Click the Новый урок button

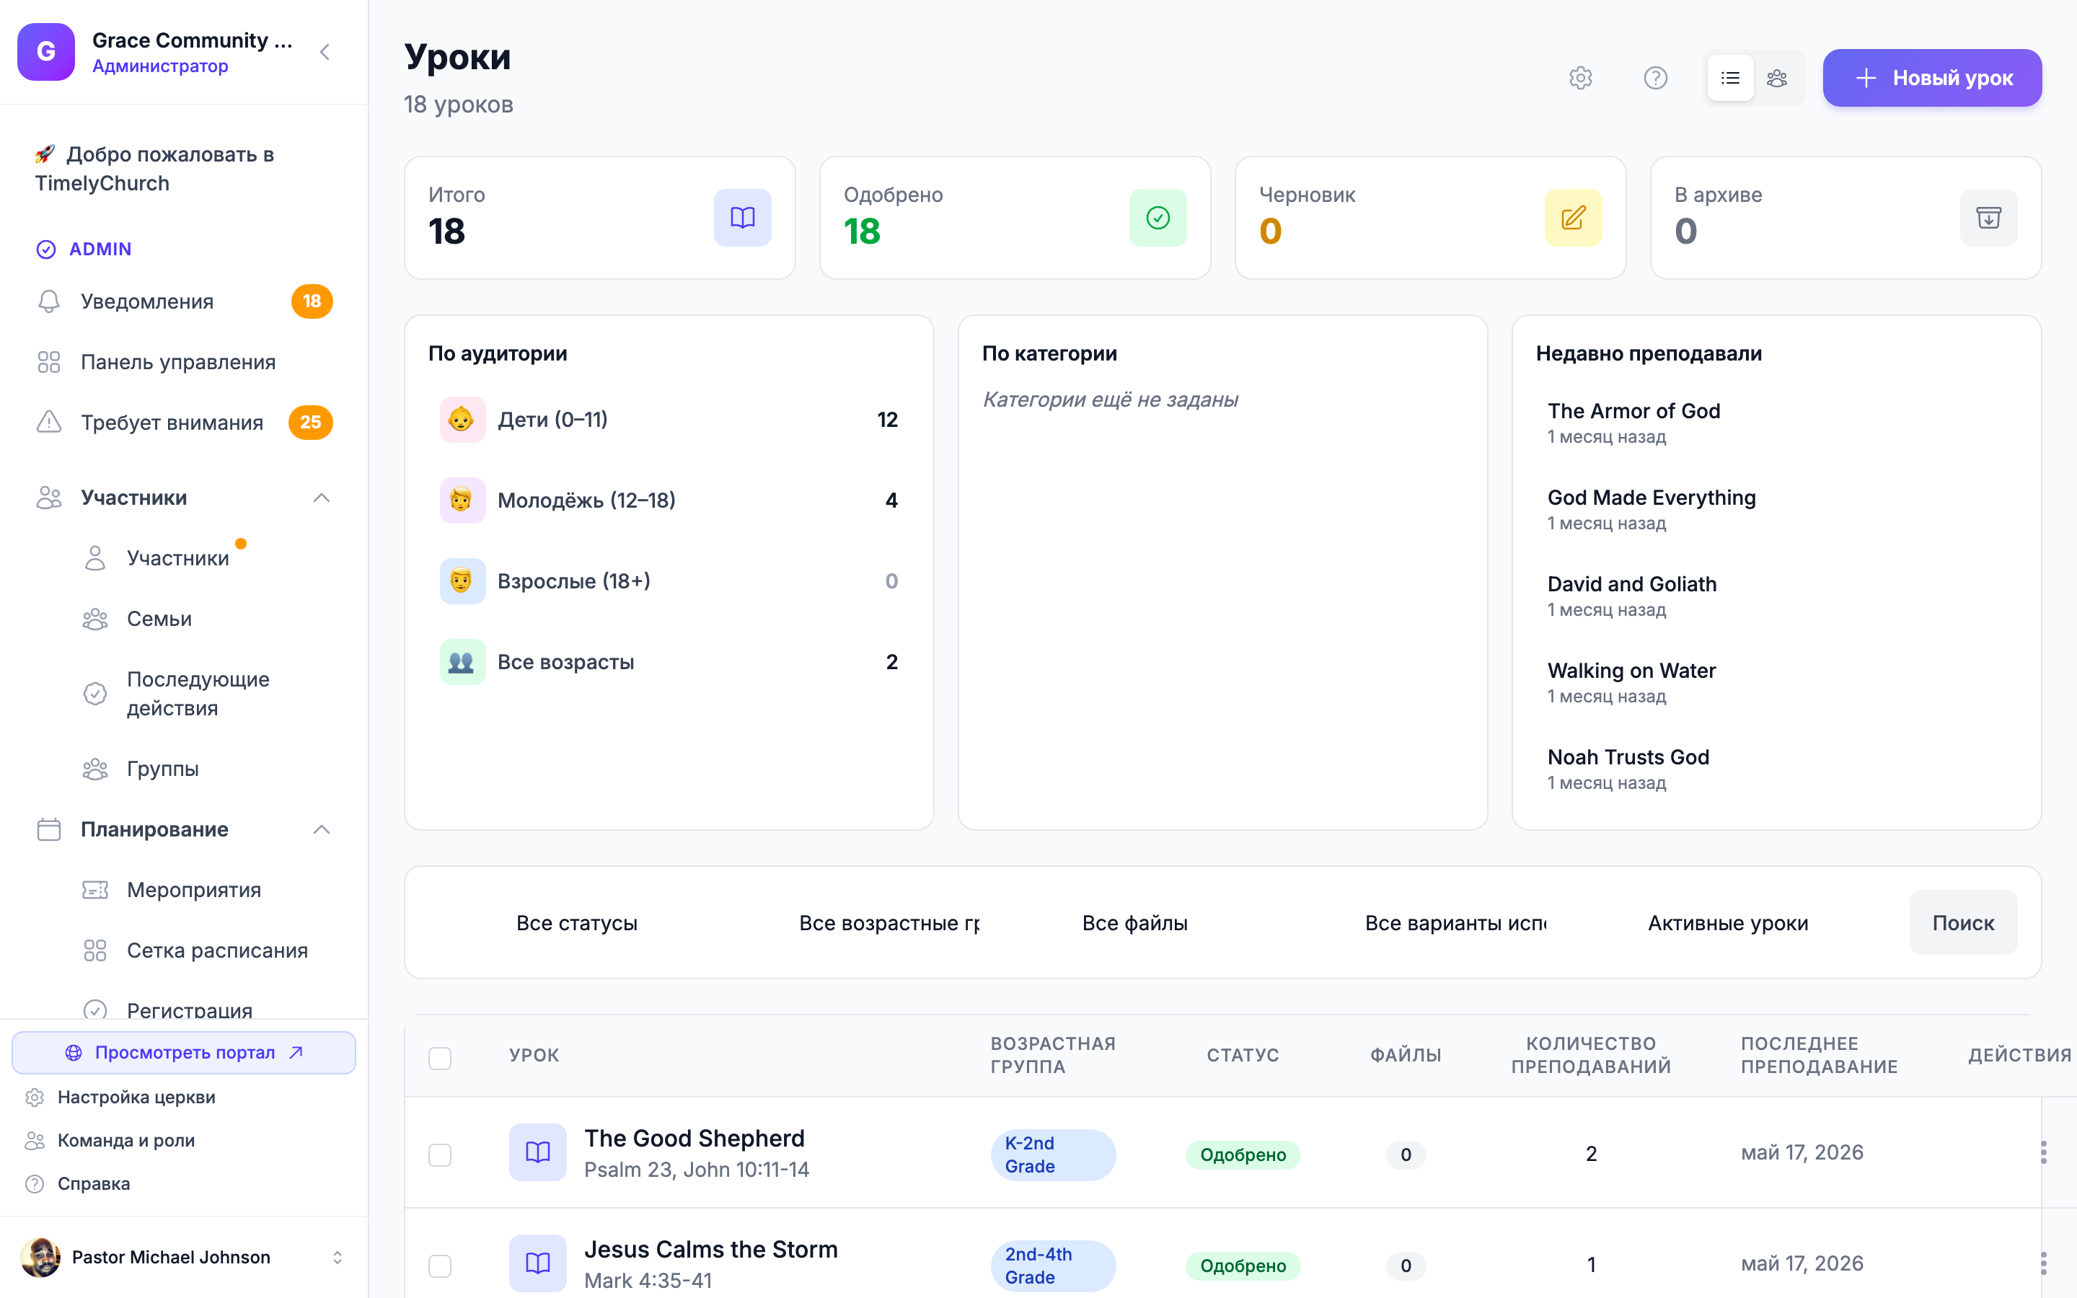point(1932,78)
